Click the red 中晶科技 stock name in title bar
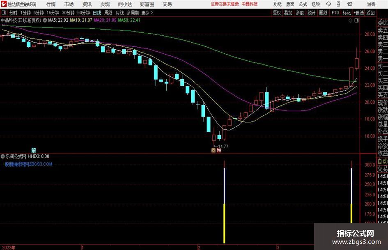388x250 pixels. click(x=250, y=4)
